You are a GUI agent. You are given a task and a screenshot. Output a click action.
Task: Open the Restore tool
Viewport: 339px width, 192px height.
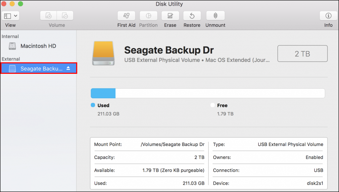coord(192,16)
